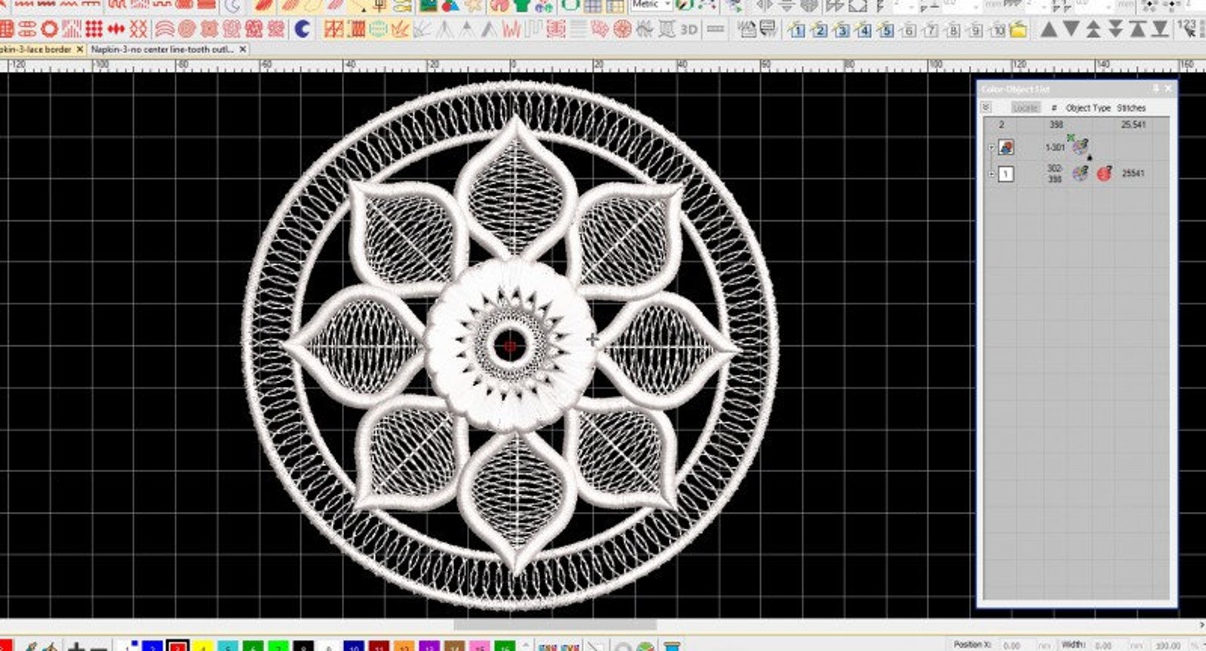
Task: Select color block 1 icon
Action: click(796, 30)
